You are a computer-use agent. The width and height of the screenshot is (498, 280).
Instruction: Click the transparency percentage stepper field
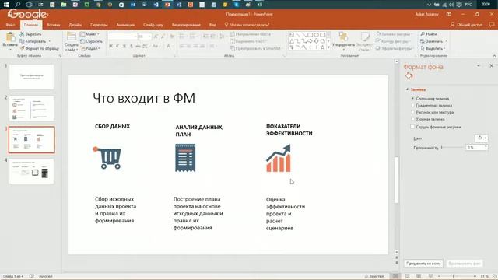tap(477, 148)
